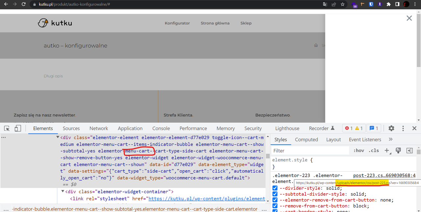Viewport: 421px width, 212px height.
Task: Open the blue issues counter badge
Action: pos(373,128)
